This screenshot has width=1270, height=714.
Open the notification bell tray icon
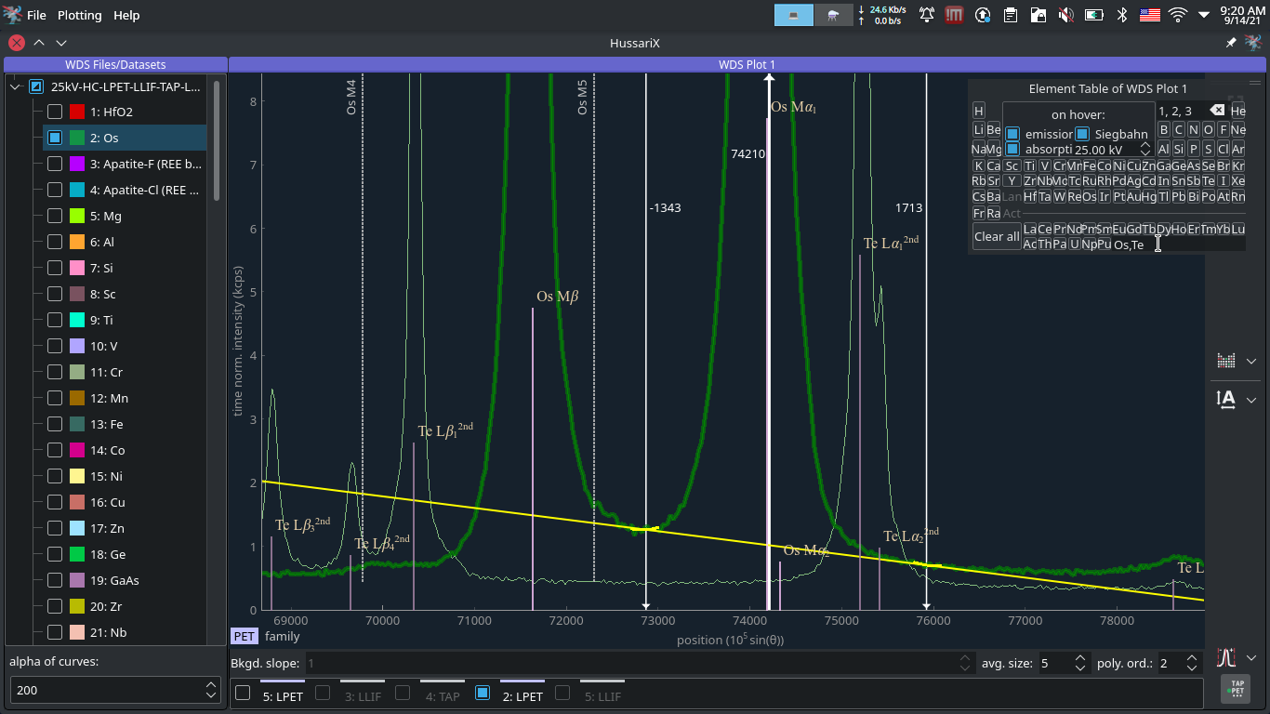coord(926,15)
